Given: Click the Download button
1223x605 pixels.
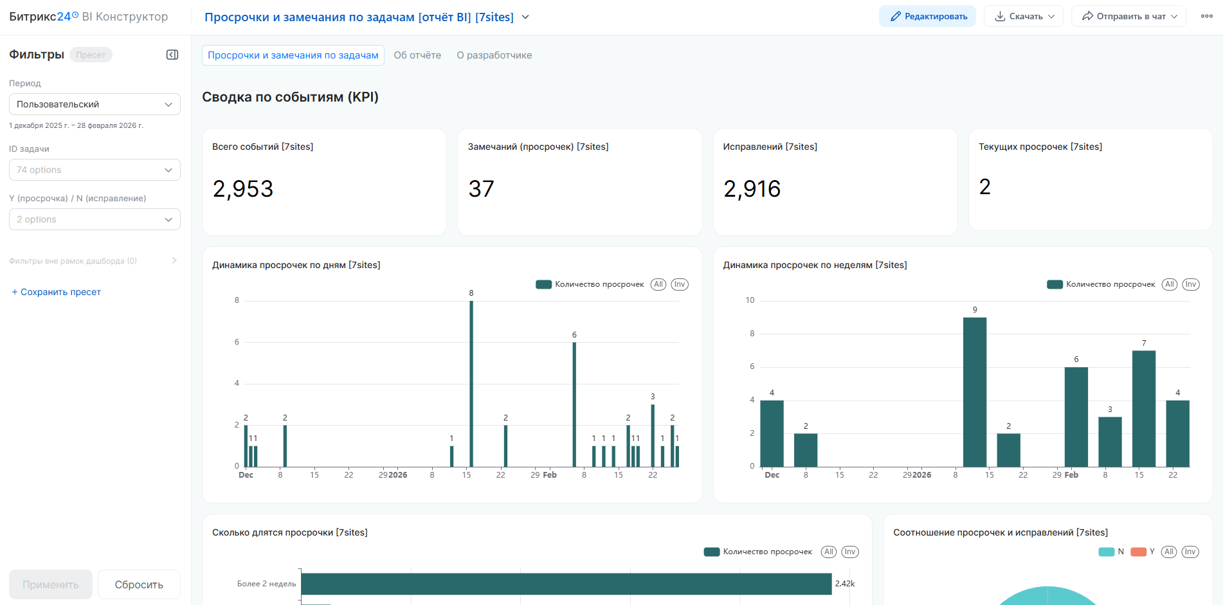Looking at the screenshot, I should [x=1023, y=16].
